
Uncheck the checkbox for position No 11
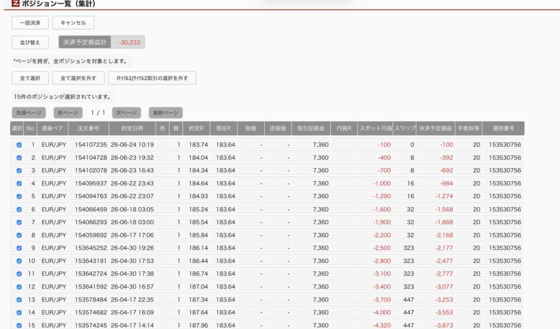coord(19,274)
